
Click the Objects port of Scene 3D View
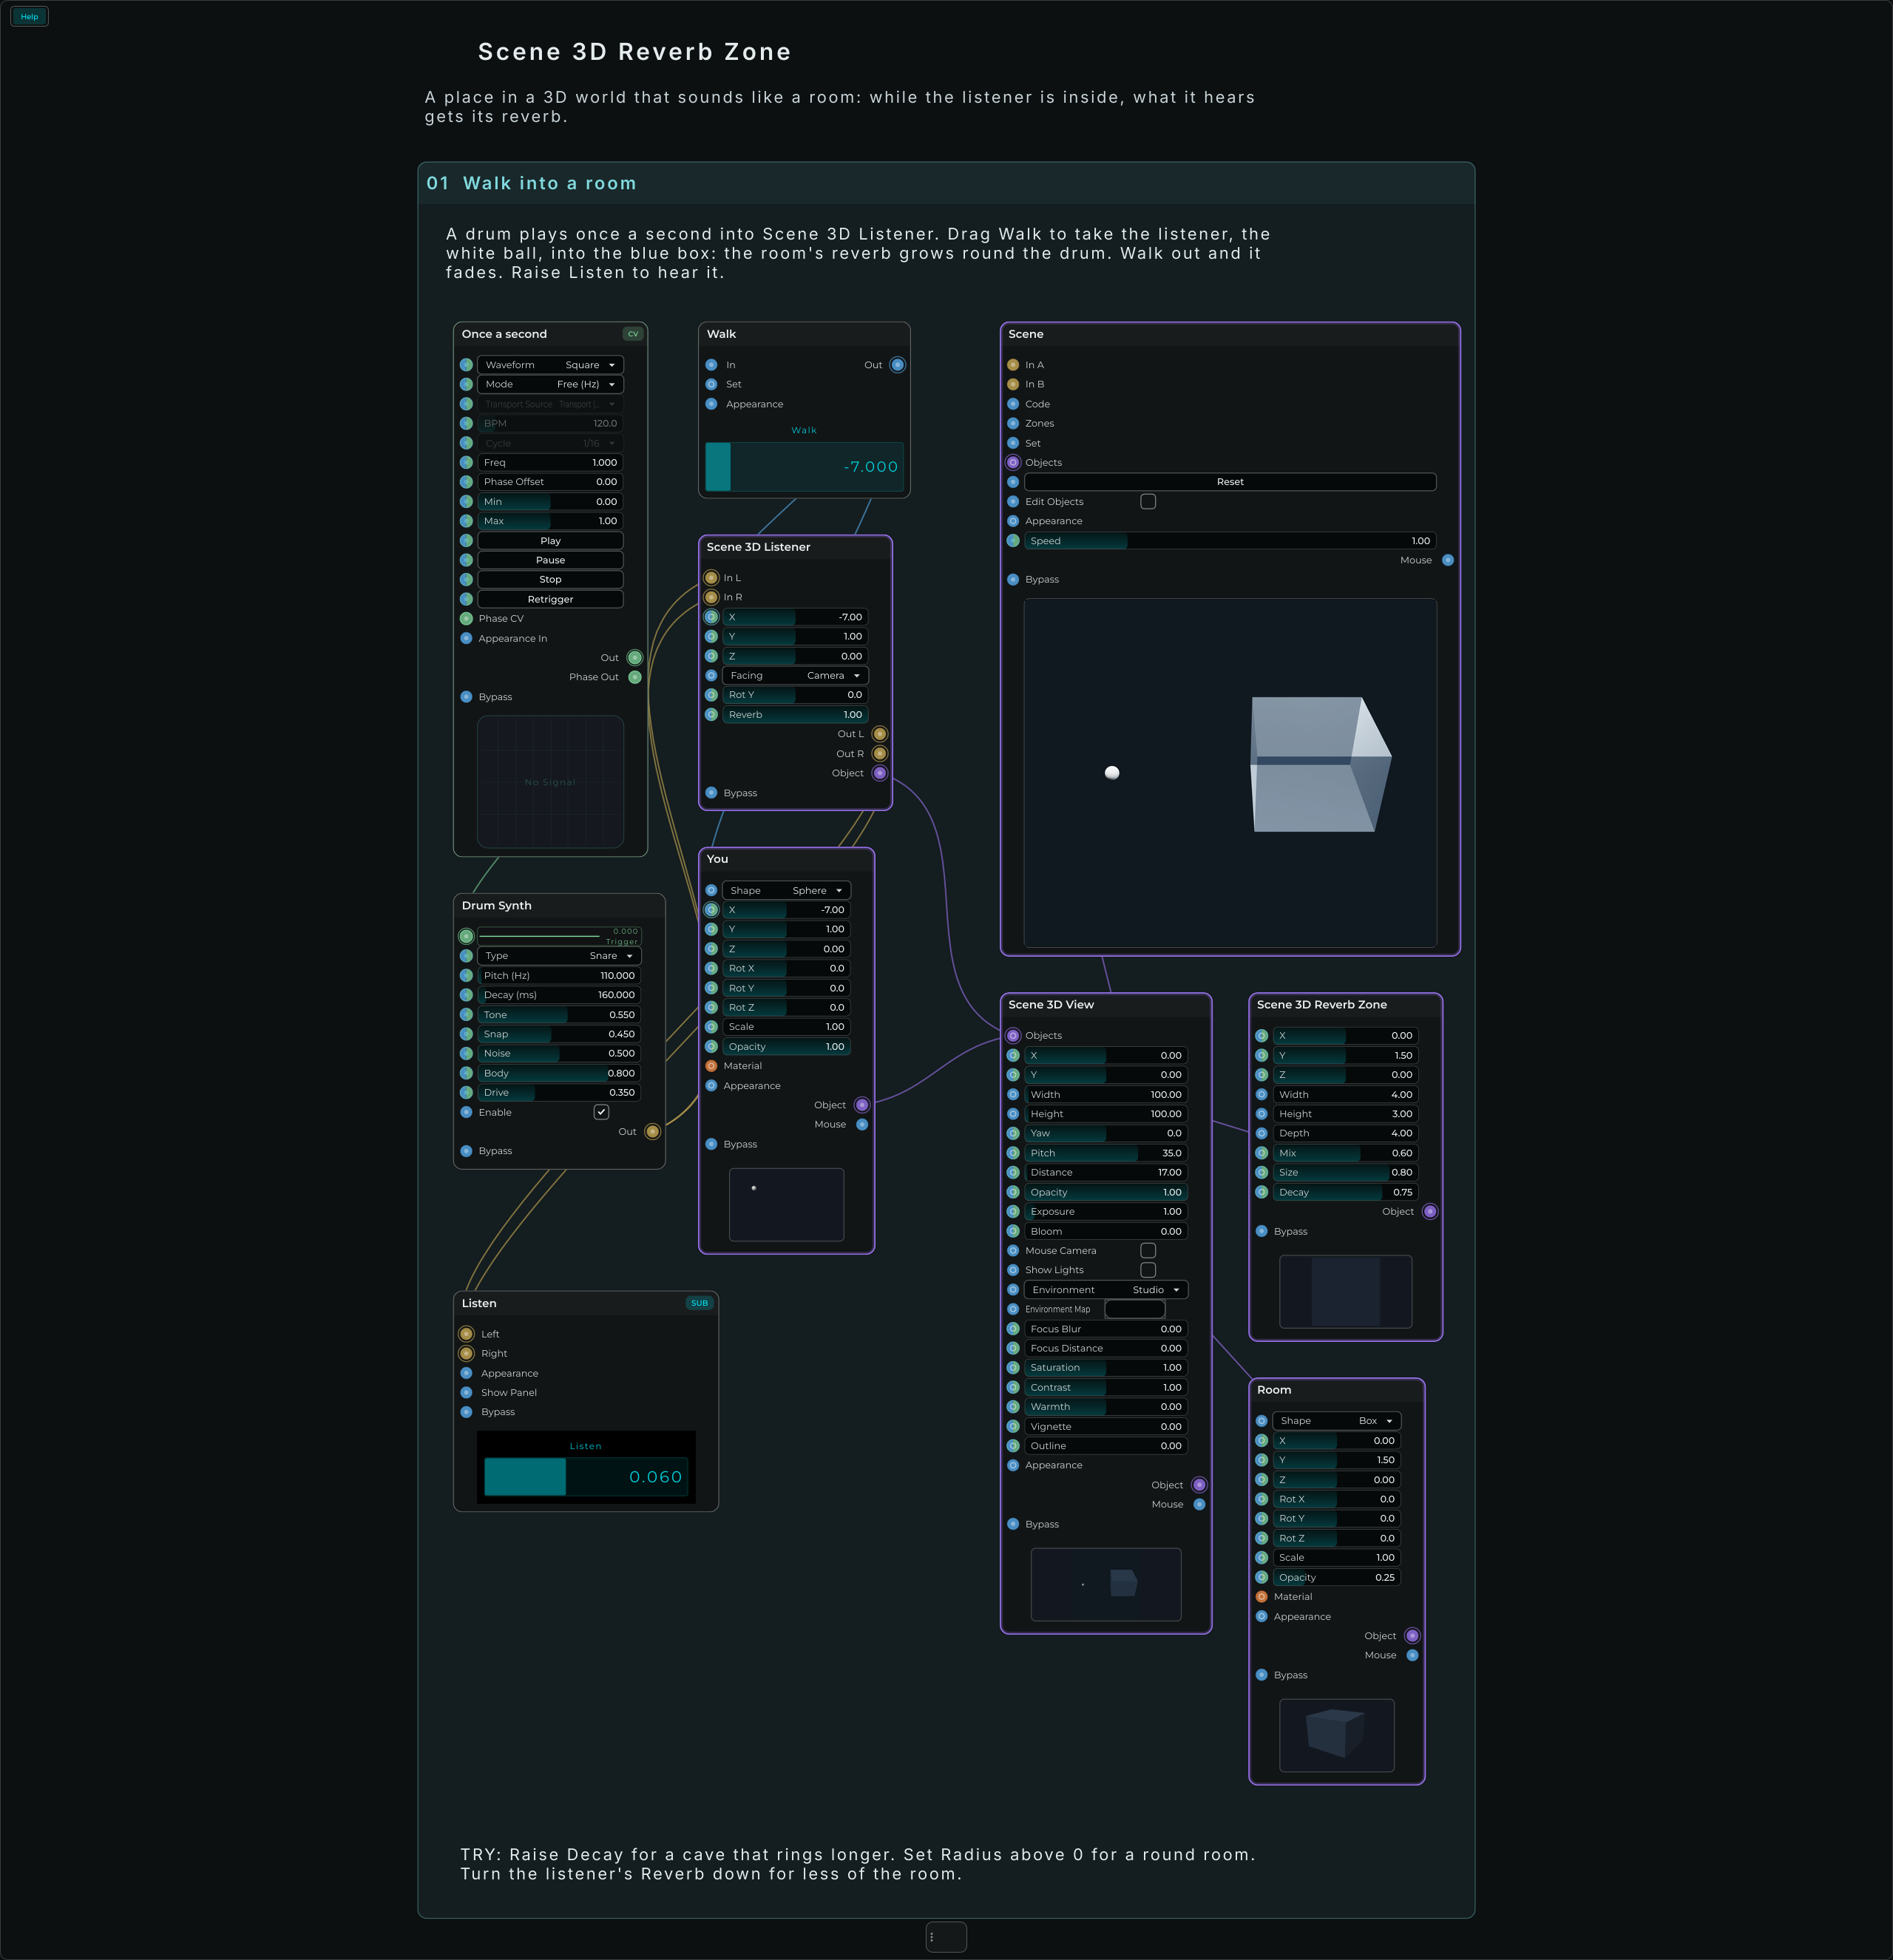pos(1013,1036)
